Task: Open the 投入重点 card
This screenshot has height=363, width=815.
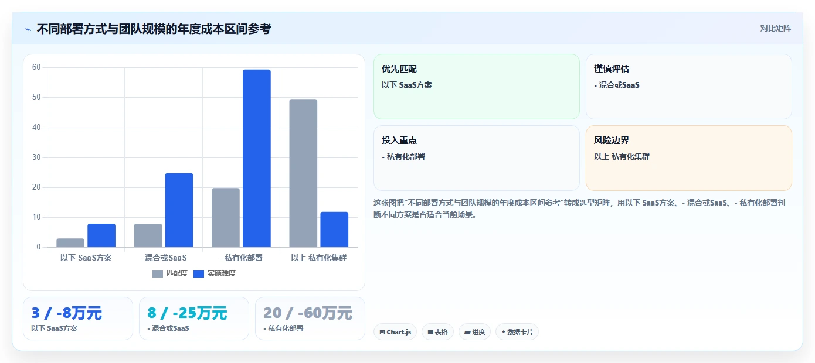Action: (x=476, y=158)
